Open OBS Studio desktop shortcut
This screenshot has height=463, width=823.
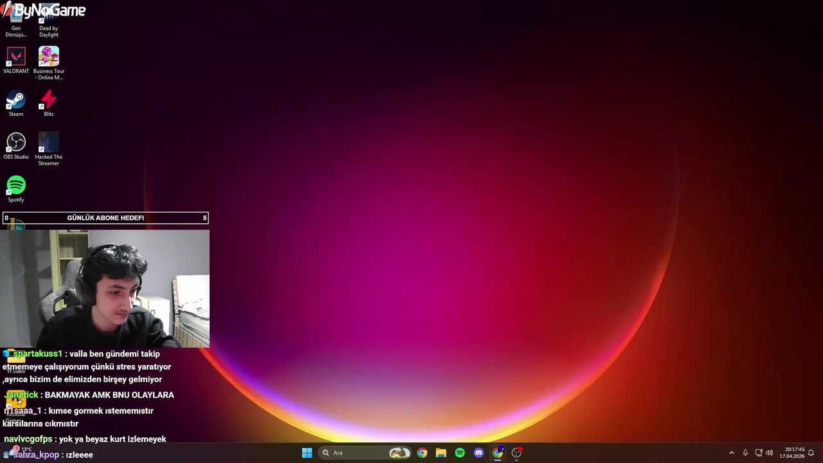point(16,146)
